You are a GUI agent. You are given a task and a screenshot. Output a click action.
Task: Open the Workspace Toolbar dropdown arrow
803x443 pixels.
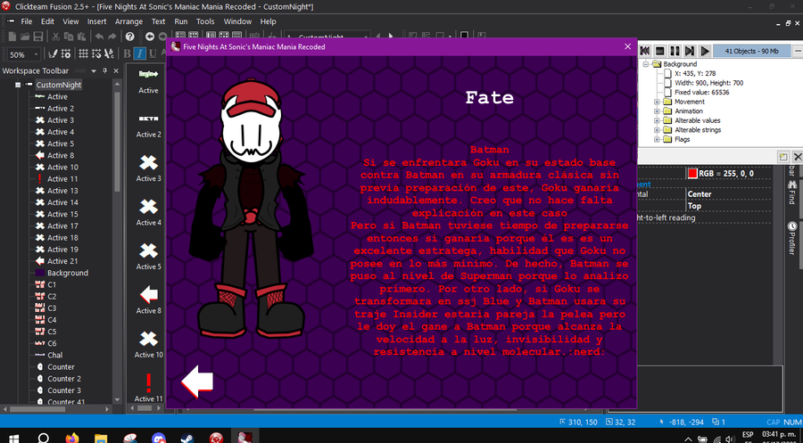tap(94, 71)
